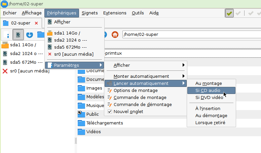The height and width of the screenshot is (153, 261).
Task: Toggle the Nouvel onglet checkbox
Action: tap(110, 112)
